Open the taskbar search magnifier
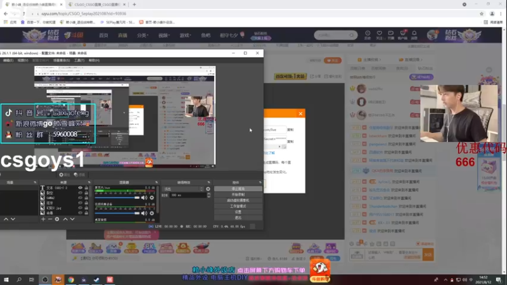The image size is (507, 285). tap(19, 279)
